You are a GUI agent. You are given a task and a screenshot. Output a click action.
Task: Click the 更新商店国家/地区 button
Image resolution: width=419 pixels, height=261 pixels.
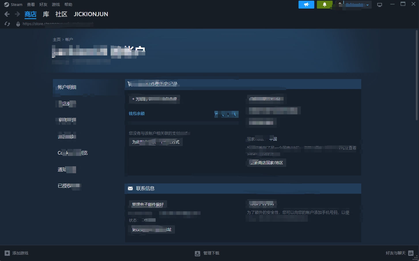(x=267, y=163)
